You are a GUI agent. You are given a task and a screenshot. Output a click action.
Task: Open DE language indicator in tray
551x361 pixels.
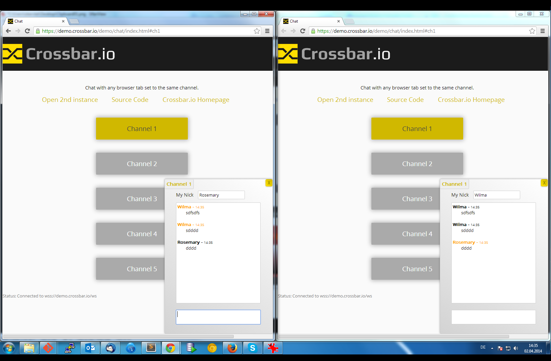[483, 347]
